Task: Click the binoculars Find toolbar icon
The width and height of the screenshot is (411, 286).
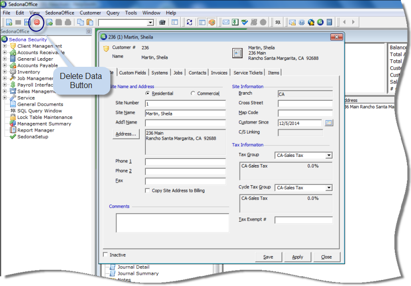Action: pos(162,22)
